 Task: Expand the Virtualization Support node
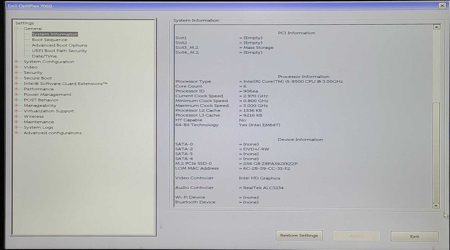[x=16, y=110]
